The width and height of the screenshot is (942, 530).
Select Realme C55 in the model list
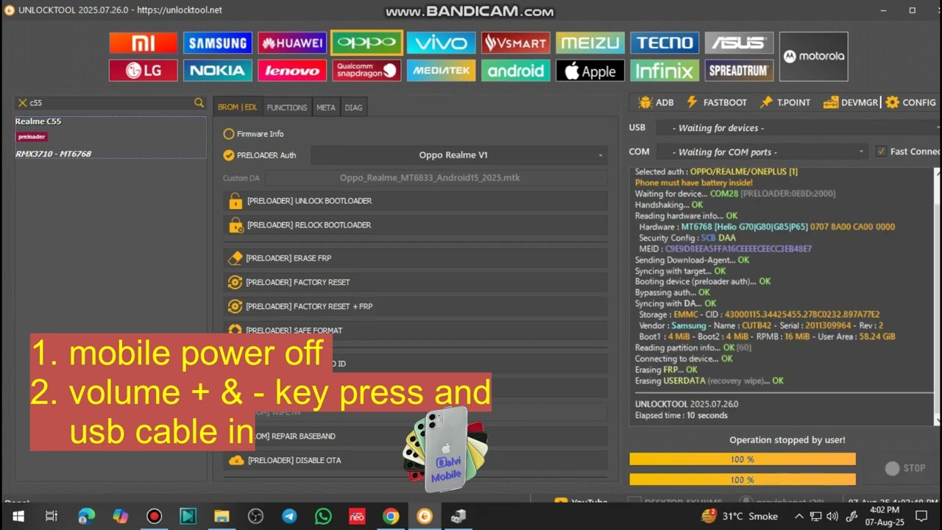point(110,138)
